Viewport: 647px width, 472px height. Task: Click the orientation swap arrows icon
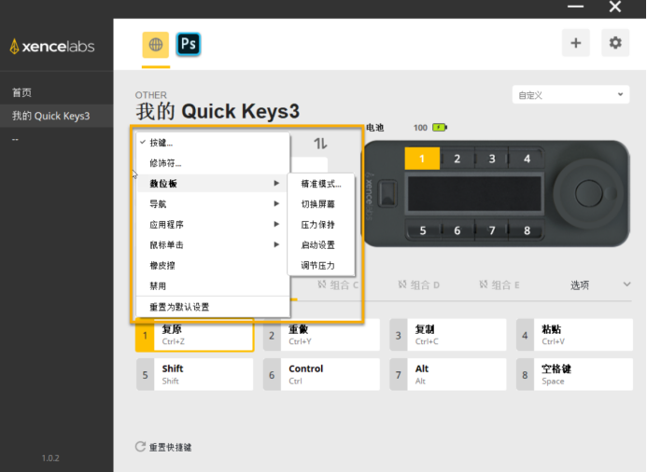pyautogui.click(x=320, y=144)
